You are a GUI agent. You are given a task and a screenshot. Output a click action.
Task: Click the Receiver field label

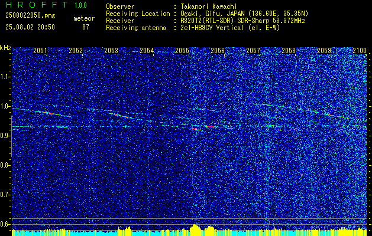tap(120, 21)
